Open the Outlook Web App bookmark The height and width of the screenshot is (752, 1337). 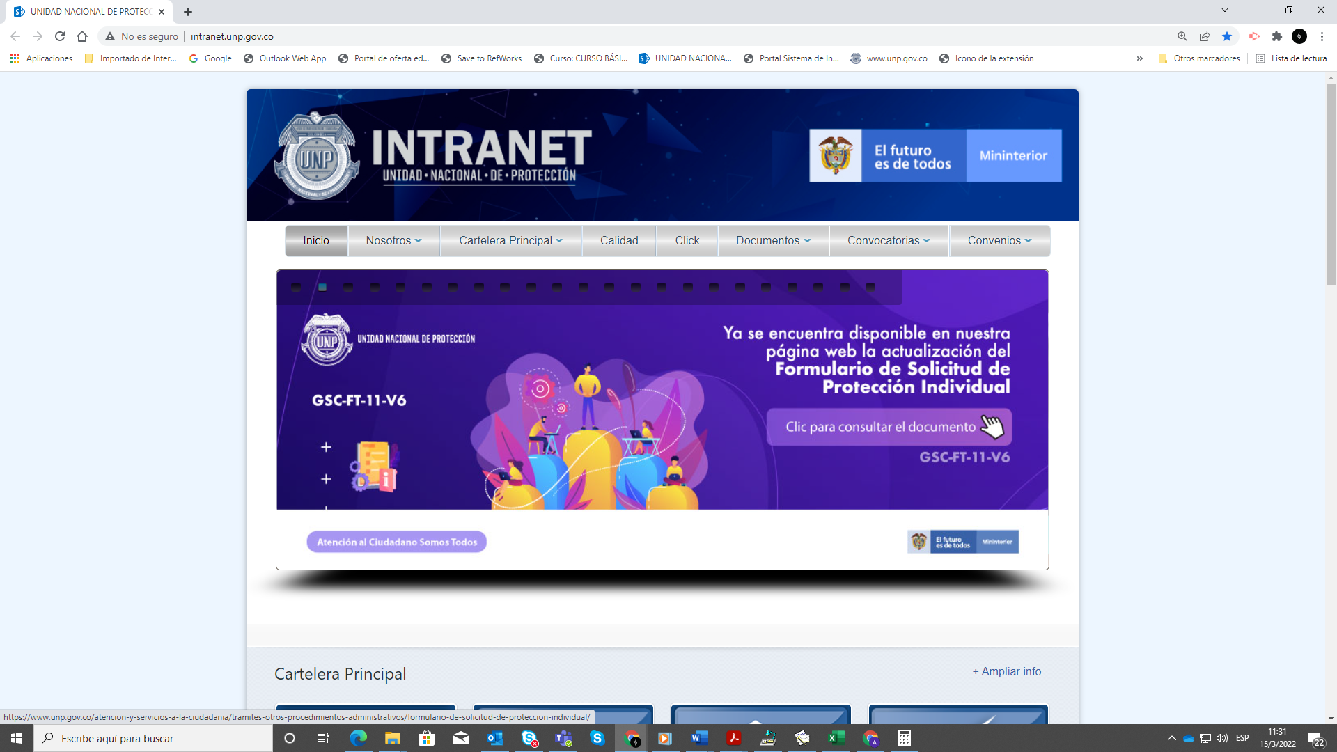(285, 58)
